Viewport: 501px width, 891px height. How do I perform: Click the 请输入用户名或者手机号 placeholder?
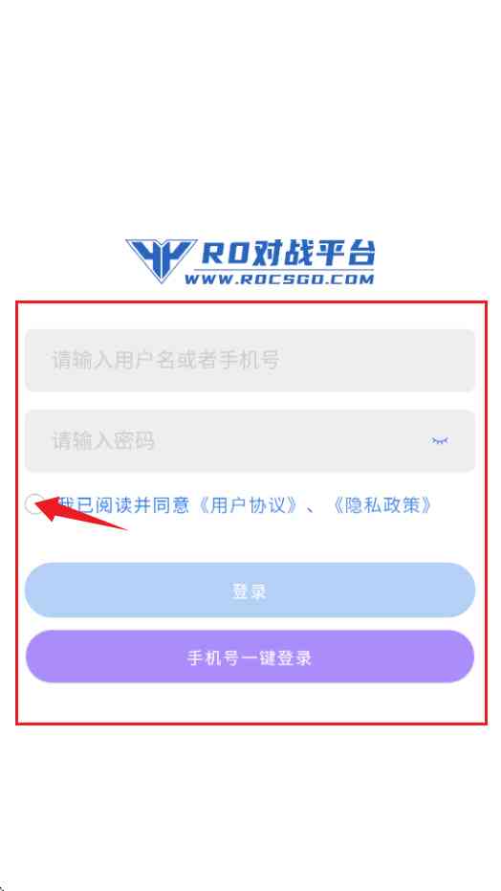coord(165,360)
